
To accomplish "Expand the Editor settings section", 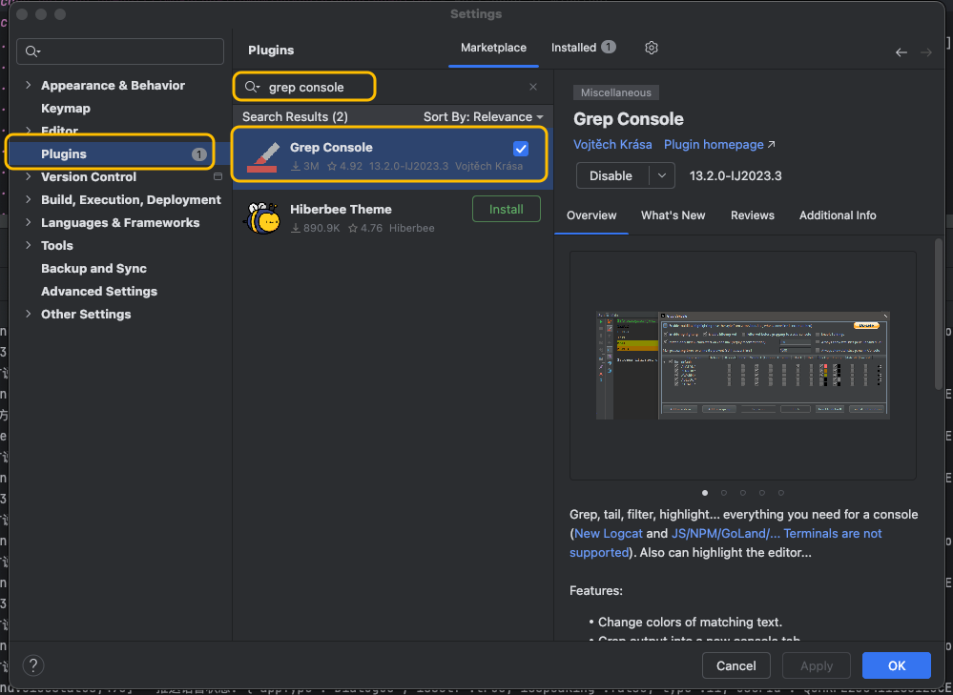I will click(28, 131).
